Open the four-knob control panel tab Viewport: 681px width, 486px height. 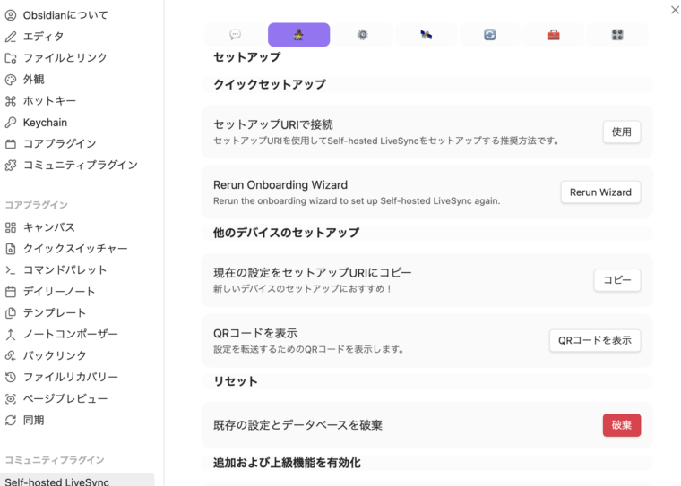tap(617, 35)
